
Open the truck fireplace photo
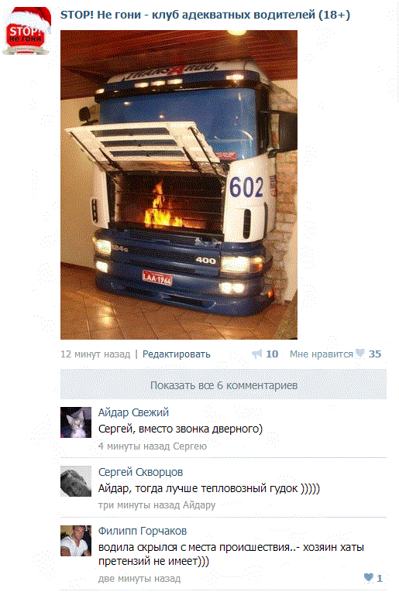pyautogui.click(x=179, y=185)
